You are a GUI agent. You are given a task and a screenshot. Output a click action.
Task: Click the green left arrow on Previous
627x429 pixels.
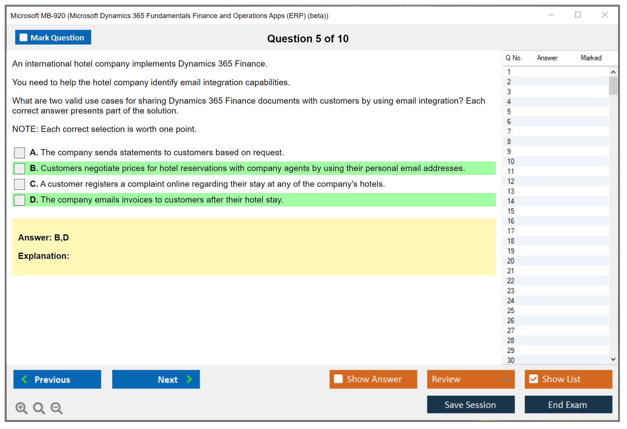(x=24, y=379)
